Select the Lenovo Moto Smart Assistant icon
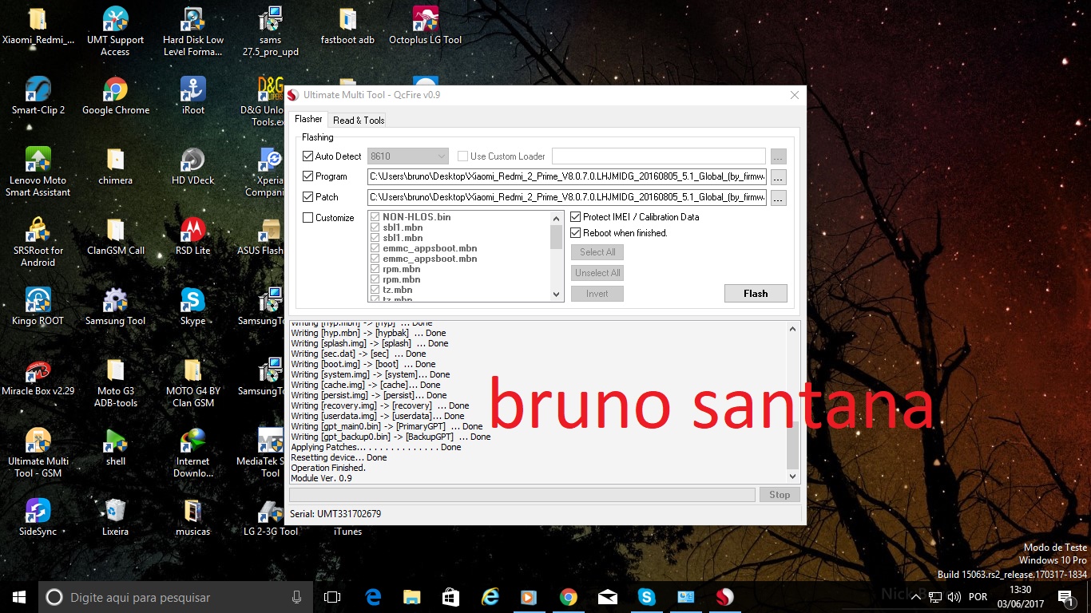The image size is (1091, 613). click(38, 171)
